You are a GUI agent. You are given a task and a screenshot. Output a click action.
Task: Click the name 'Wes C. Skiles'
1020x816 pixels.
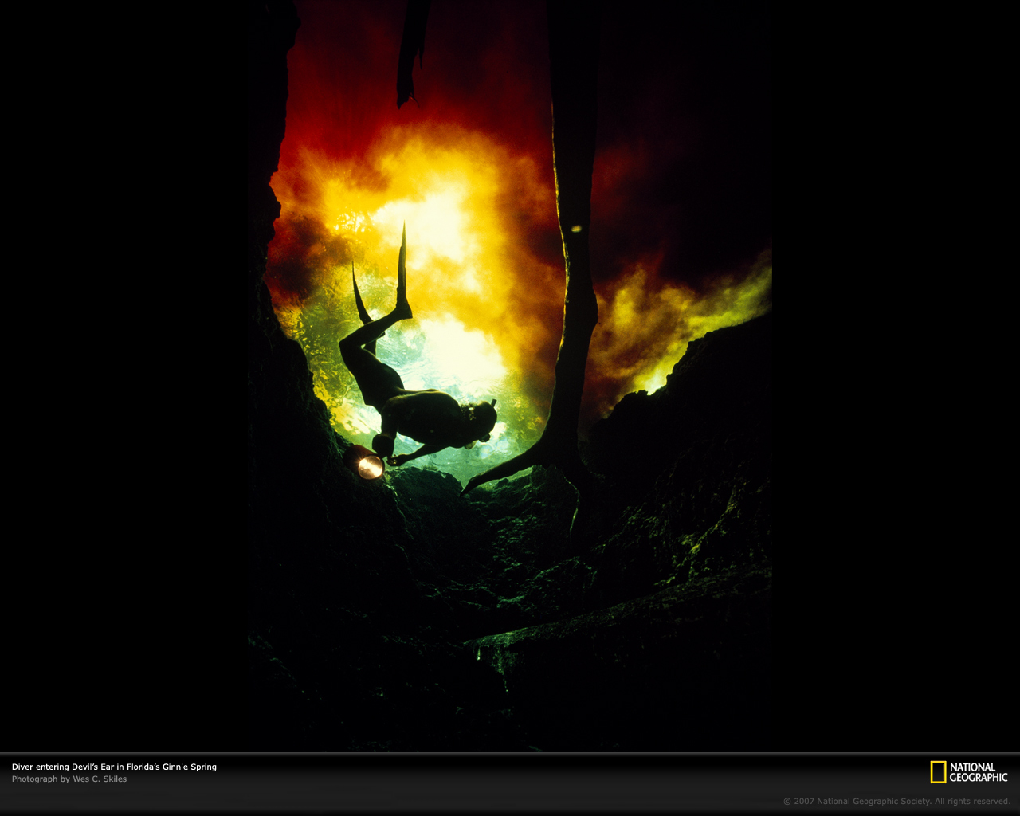tap(100, 779)
